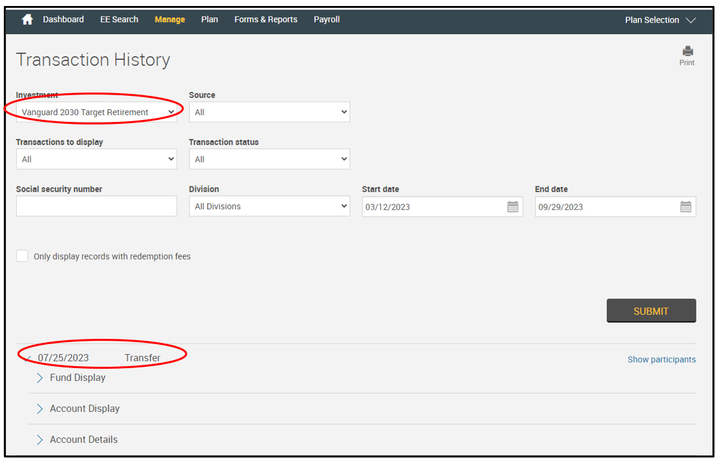Open the Transaction status dropdown
The image size is (721, 464).
(269, 160)
